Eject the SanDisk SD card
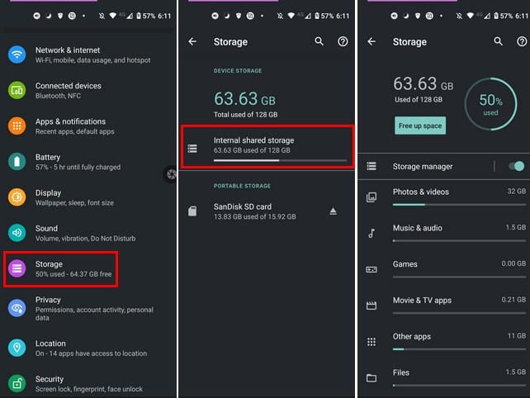Screen dimensions: 530x398 334,211
